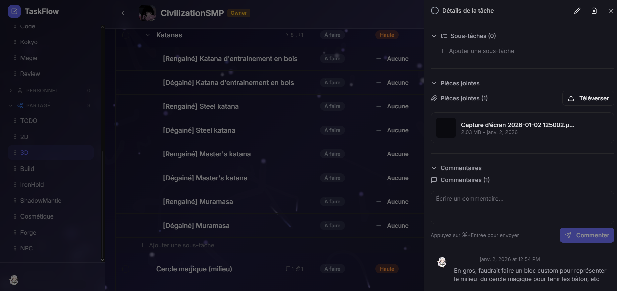617x291 pixels.
Task: Focus the Écrire un commentaire field
Action: [522, 207]
